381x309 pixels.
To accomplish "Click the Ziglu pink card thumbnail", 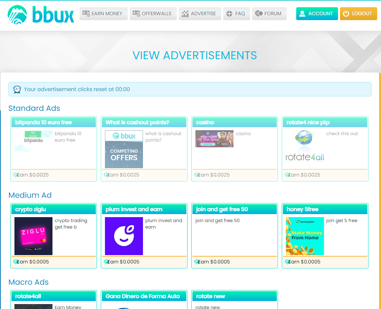I will (33, 236).
